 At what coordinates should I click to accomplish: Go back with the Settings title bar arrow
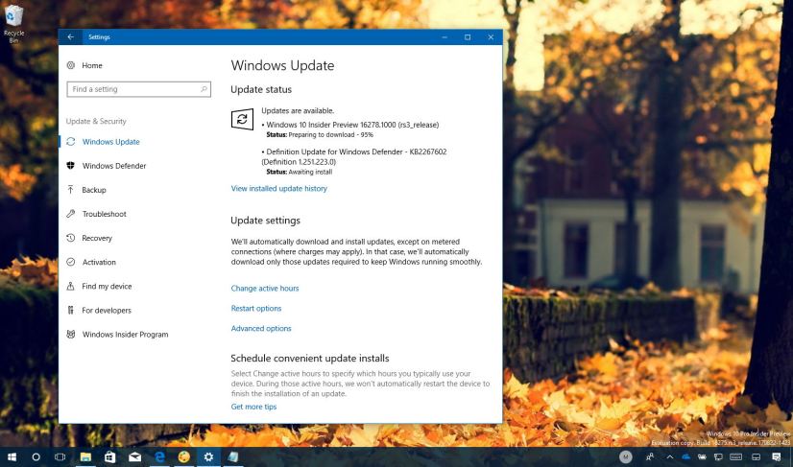[x=70, y=36]
